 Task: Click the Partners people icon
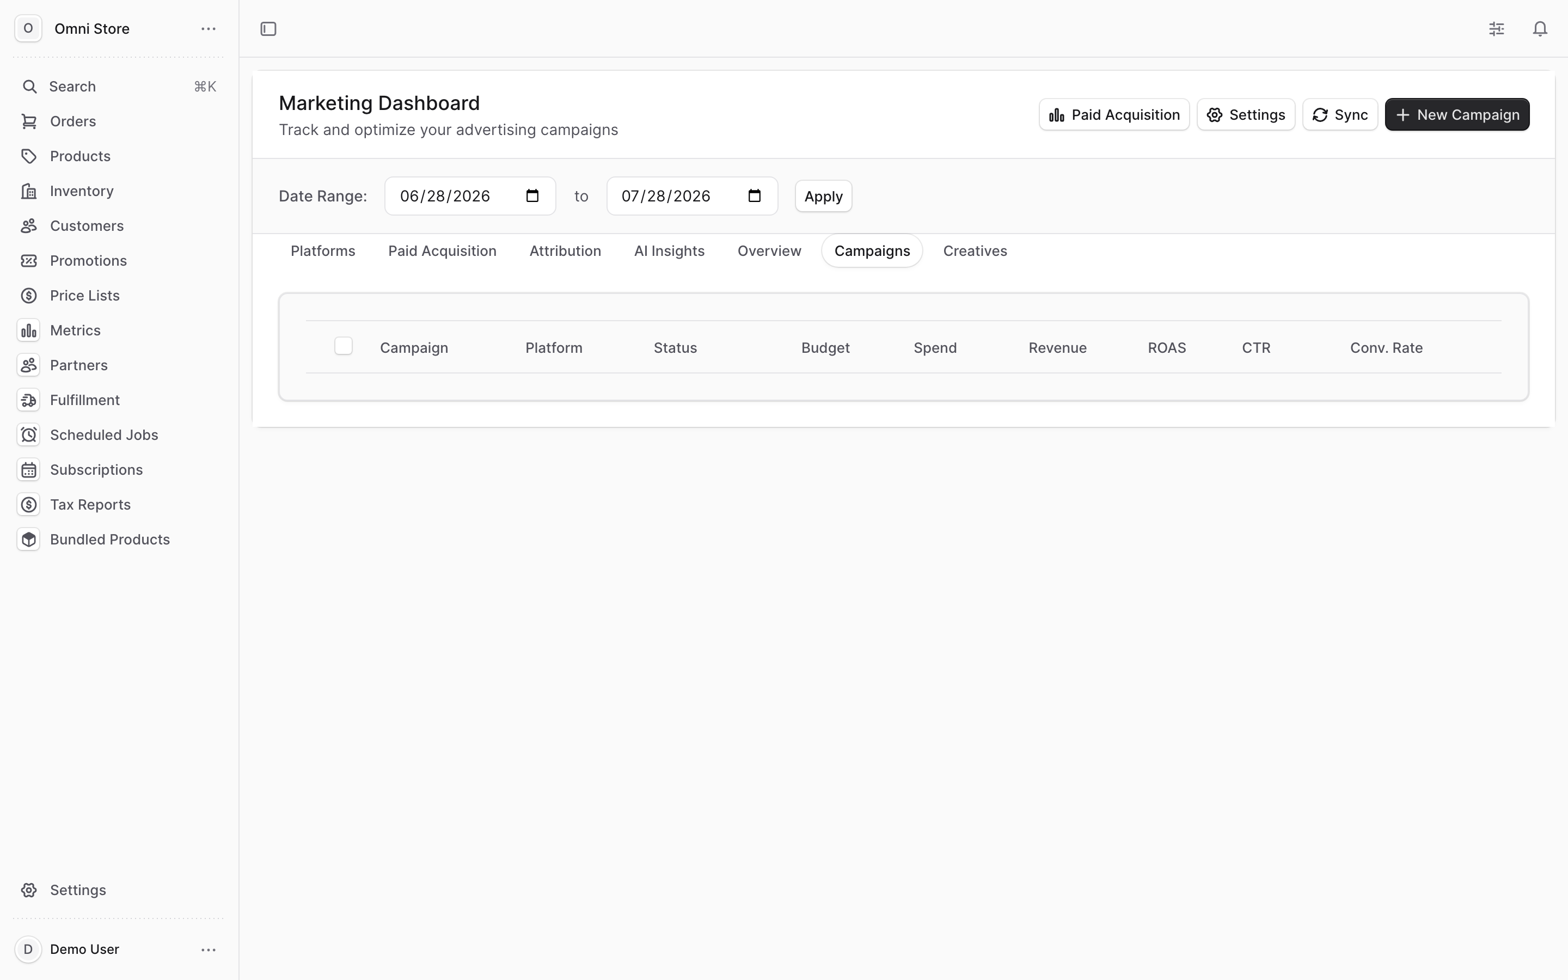pyautogui.click(x=28, y=365)
